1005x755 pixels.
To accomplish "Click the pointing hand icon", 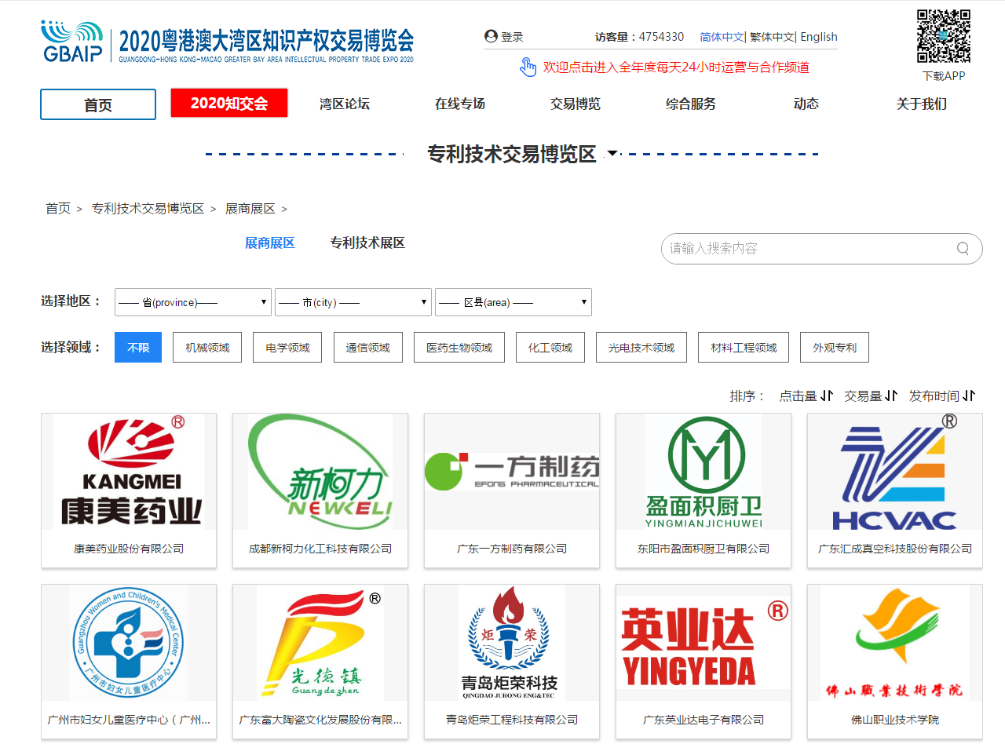I will click(x=528, y=67).
